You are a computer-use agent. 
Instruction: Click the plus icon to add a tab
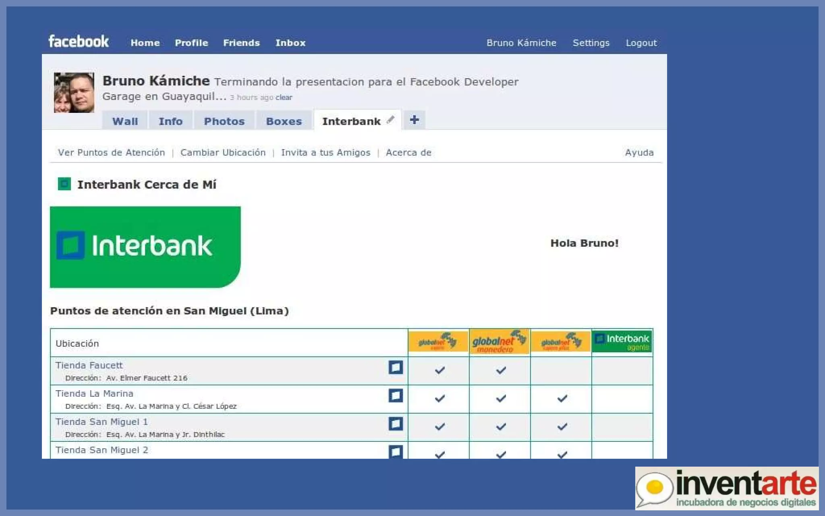[414, 120]
